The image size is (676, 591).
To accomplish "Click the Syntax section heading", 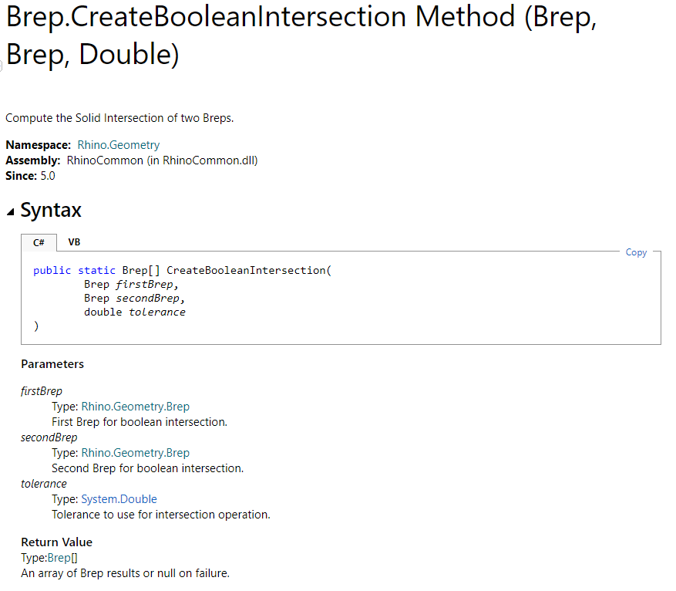I will point(51,210).
